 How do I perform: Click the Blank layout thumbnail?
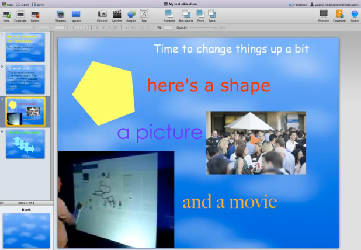tap(26, 231)
